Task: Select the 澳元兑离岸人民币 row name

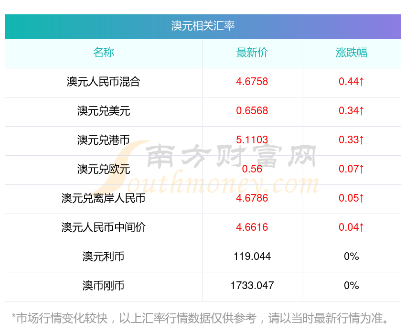Action: point(103,198)
